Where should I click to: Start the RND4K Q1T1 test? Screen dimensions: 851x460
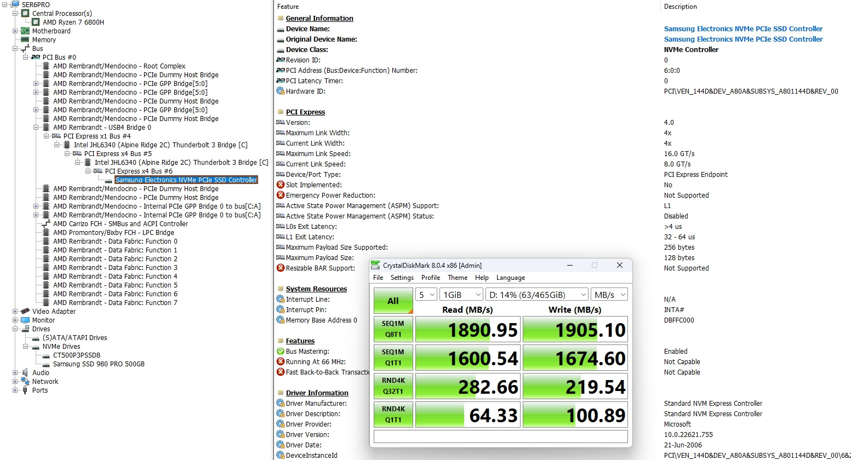(393, 415)
